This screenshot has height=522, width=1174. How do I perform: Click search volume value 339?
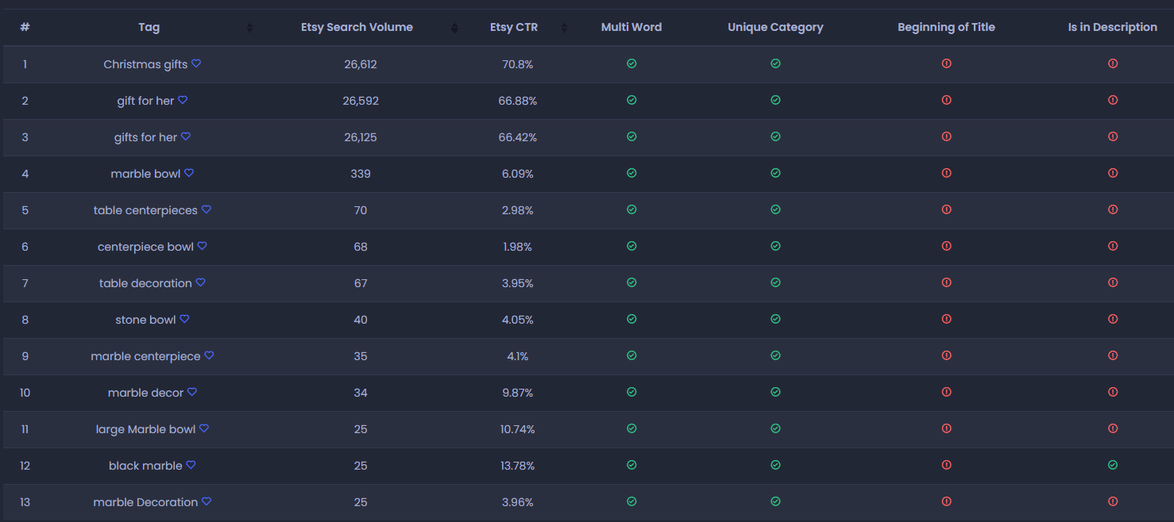click(361, 174)
